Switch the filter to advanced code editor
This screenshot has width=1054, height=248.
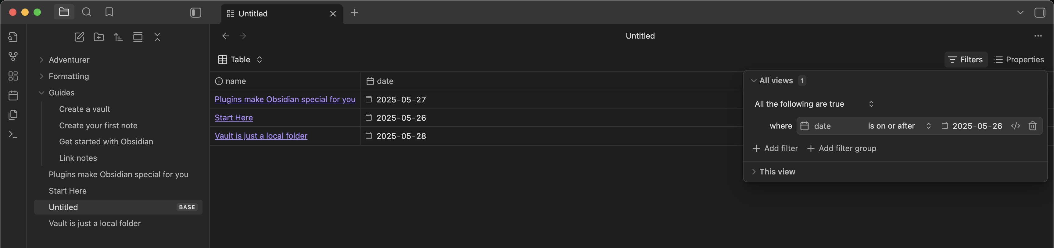pyautogui.click(x=1016, y=126)
